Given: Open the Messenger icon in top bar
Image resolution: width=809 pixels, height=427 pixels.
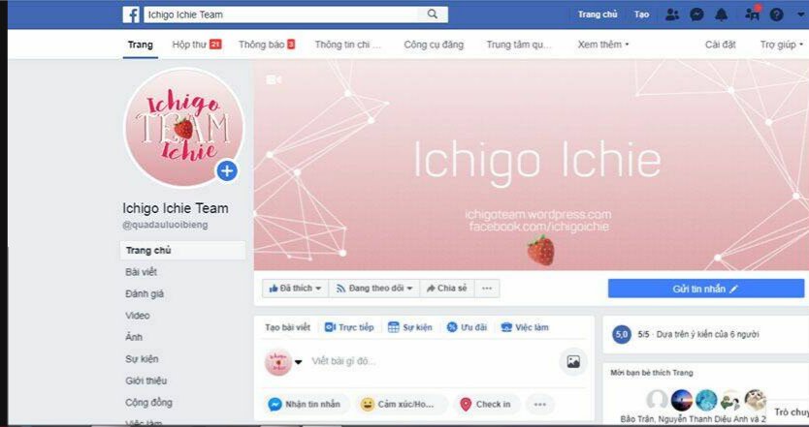Looking at the screenshot, I should click(697, 15).
